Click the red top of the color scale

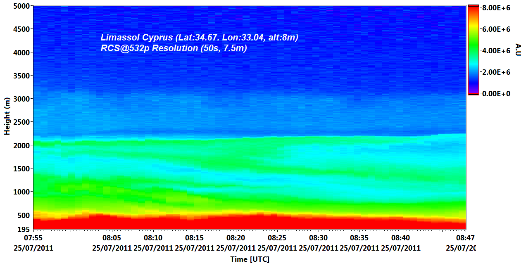click(x=473, y=9)
